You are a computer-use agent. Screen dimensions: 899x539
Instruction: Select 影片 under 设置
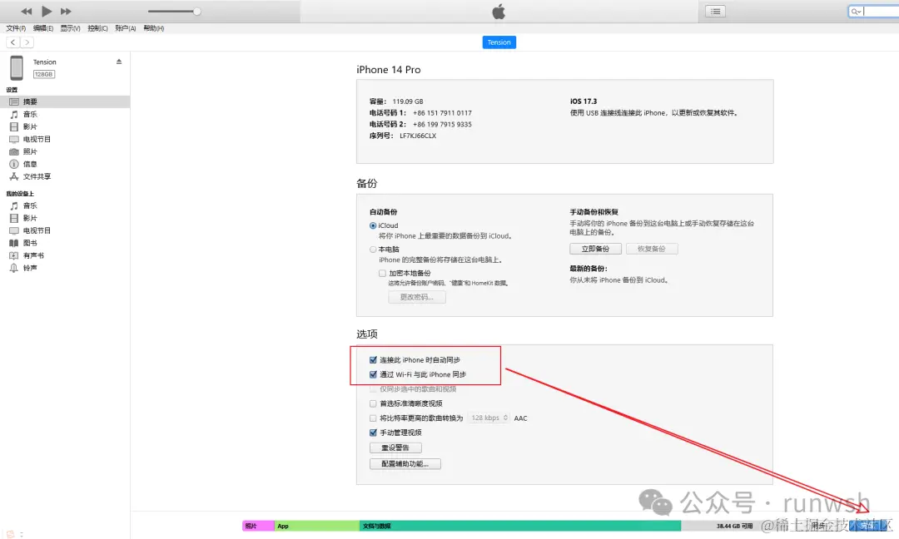[x=65, y=126]
